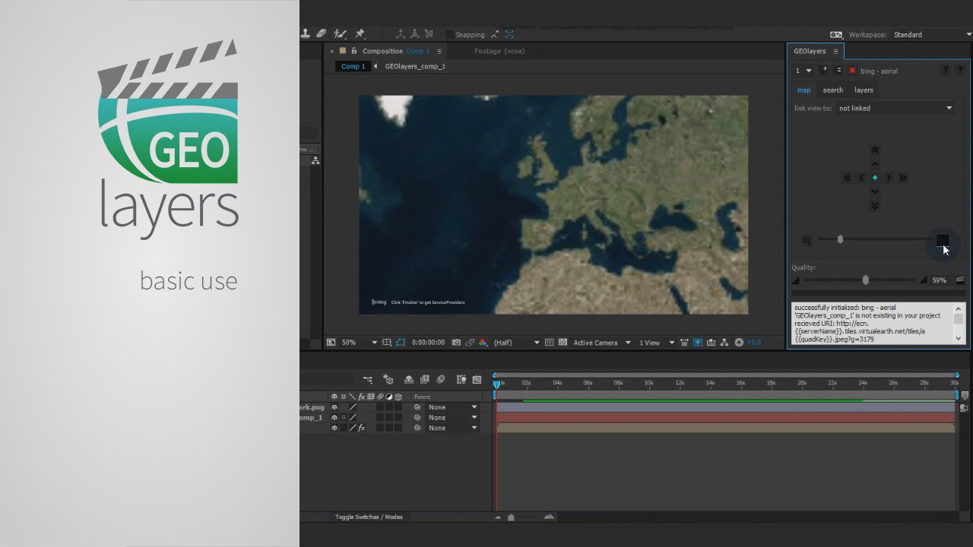Pan the map up with double arrow
973x547 pixels.
[x=875, y=150]
